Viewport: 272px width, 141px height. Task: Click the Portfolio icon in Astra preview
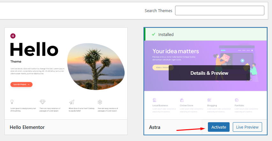(237, 100)
